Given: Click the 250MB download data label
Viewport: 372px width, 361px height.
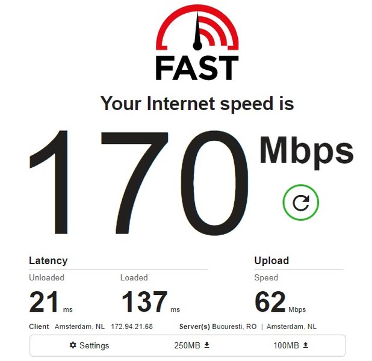Looking at the screenshot, I should coord(187,345).
